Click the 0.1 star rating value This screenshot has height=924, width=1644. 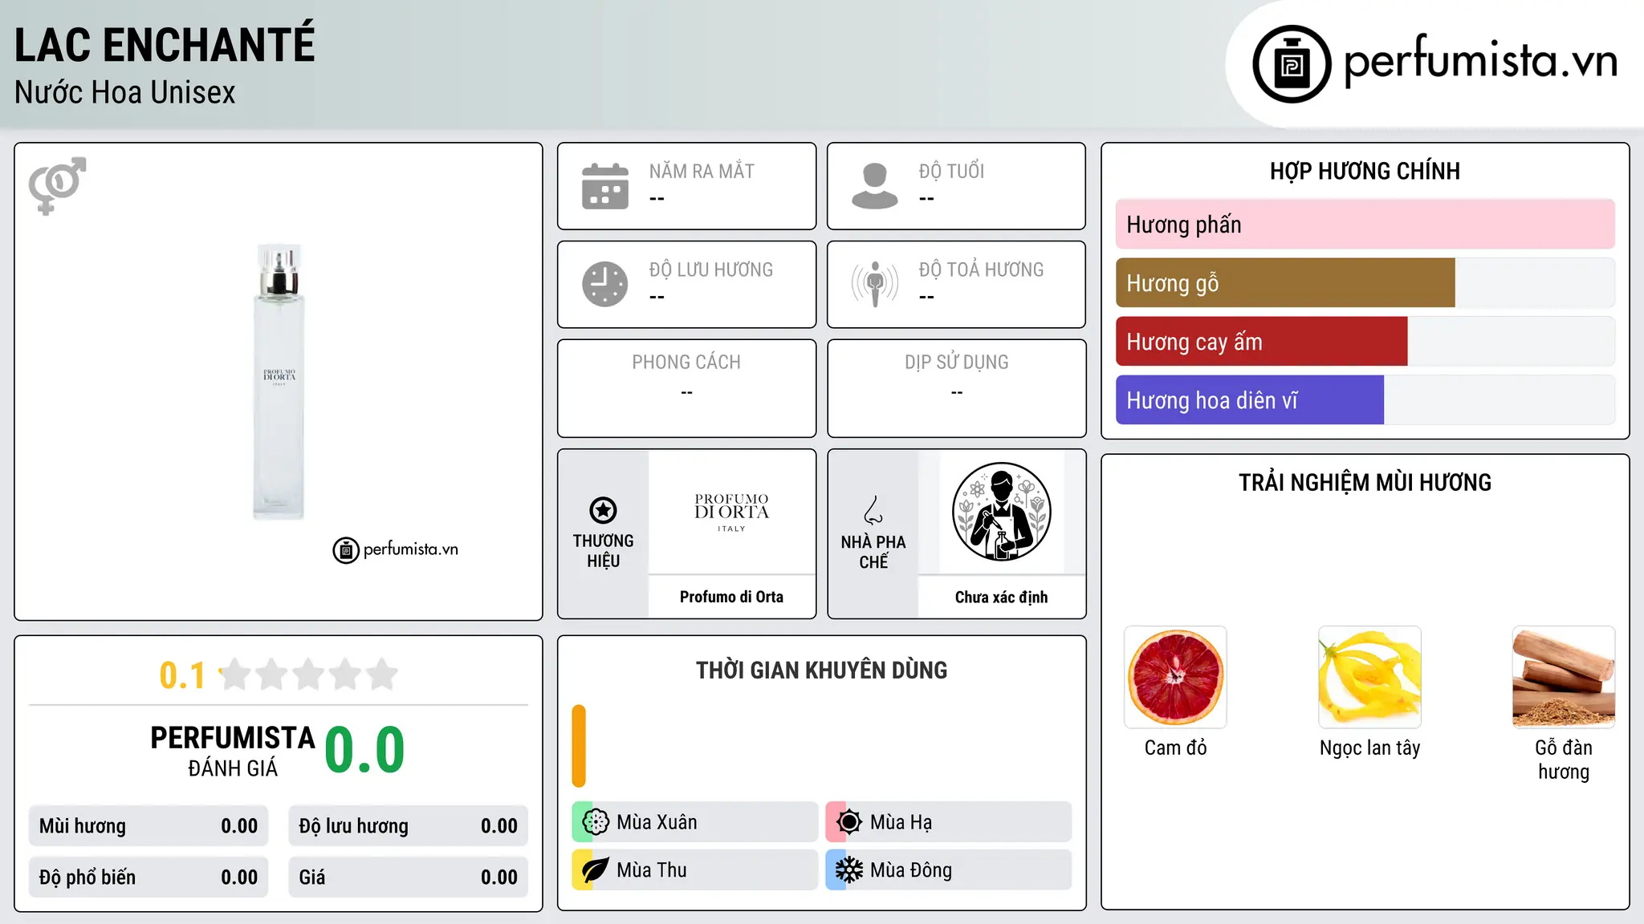[182, 675]
